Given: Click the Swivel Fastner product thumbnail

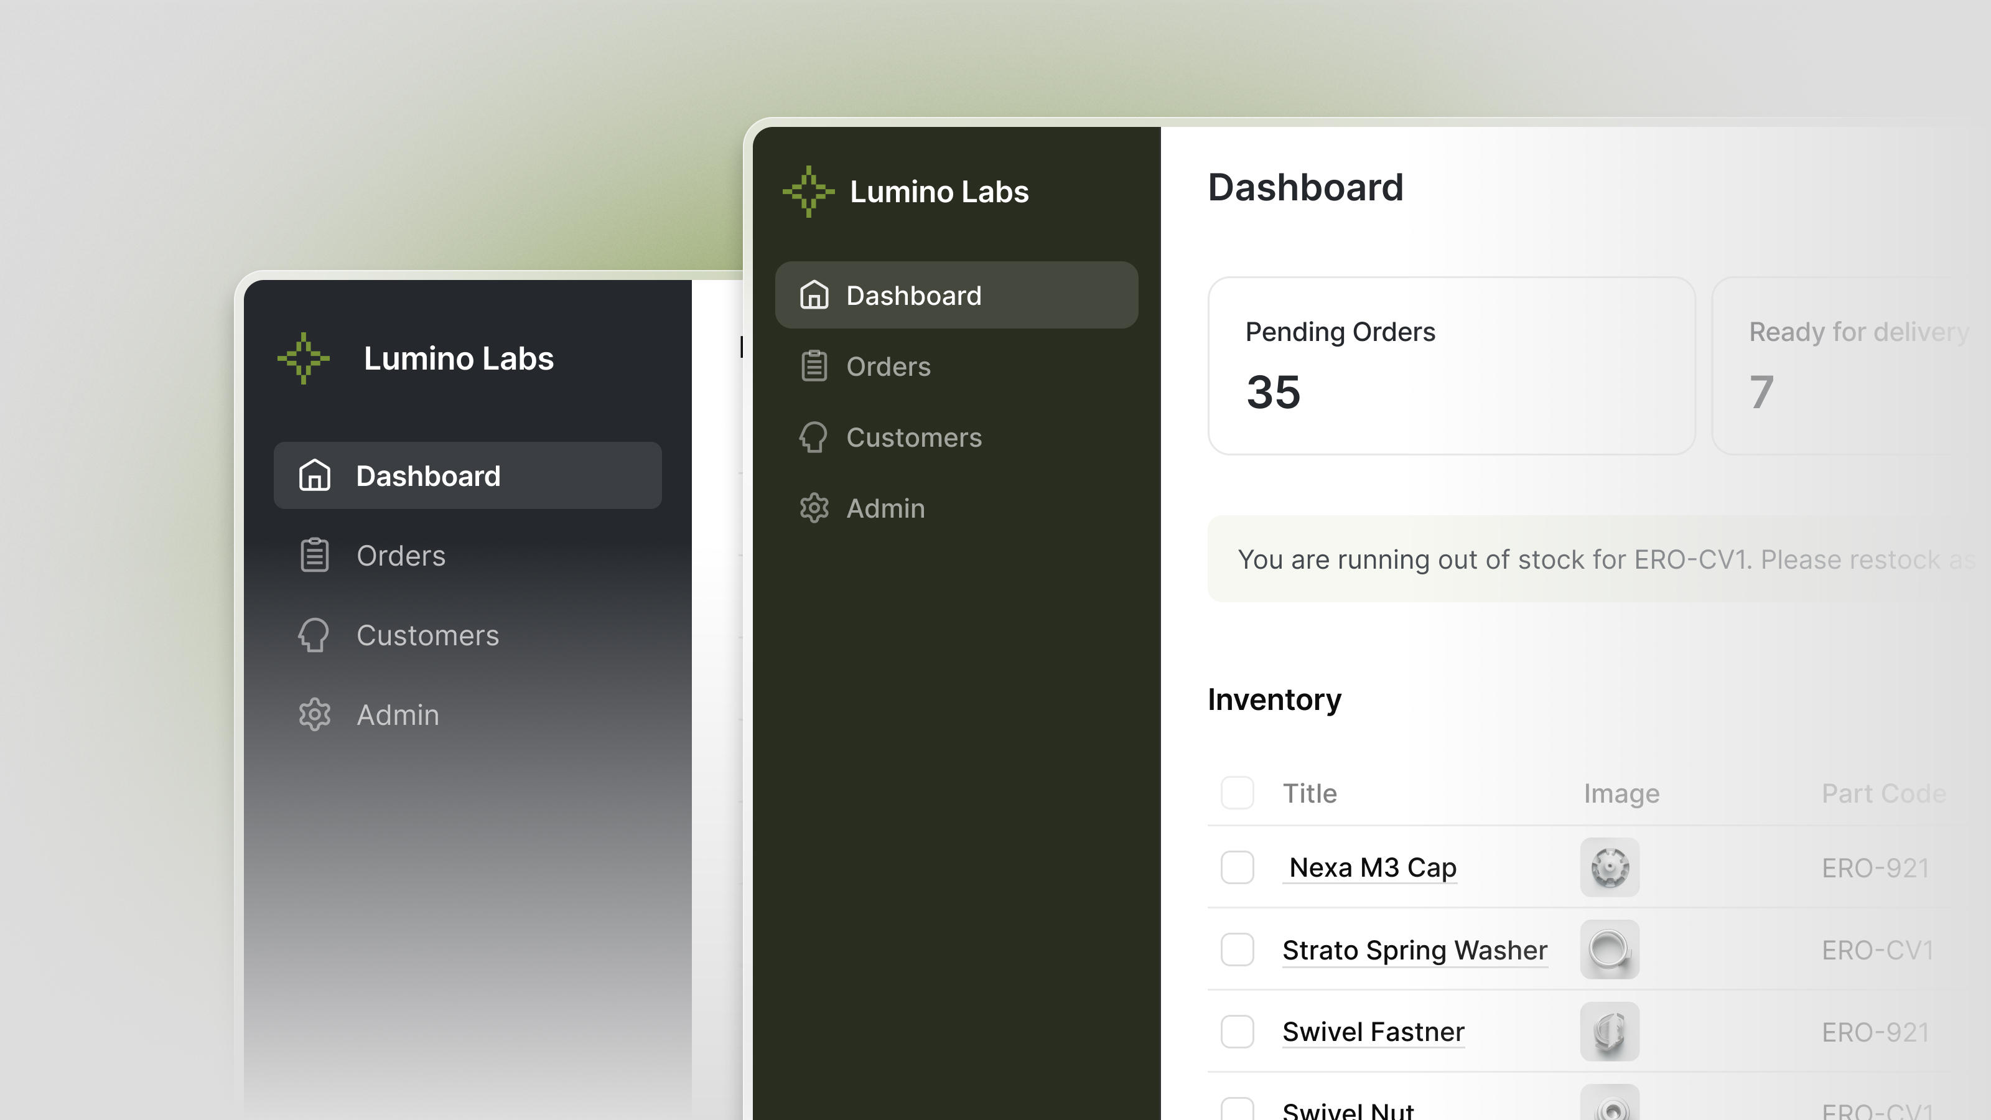Looking at the screenshot, I should (x=1609, y=1031).
